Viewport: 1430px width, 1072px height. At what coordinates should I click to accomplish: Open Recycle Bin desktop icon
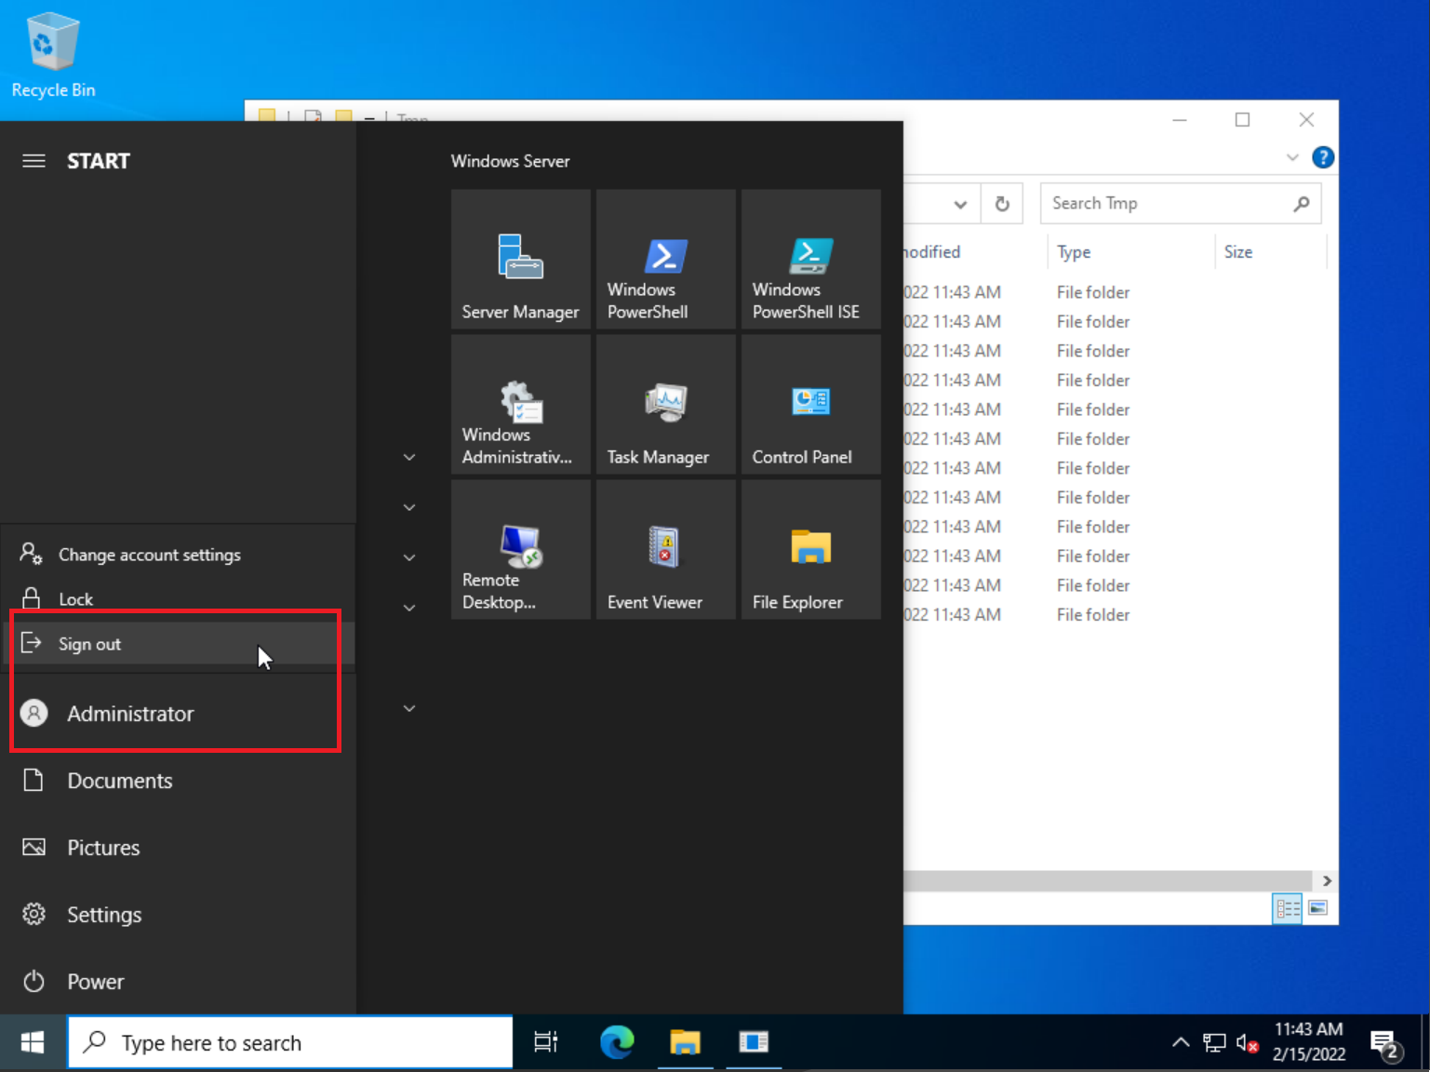coord(53,55)
